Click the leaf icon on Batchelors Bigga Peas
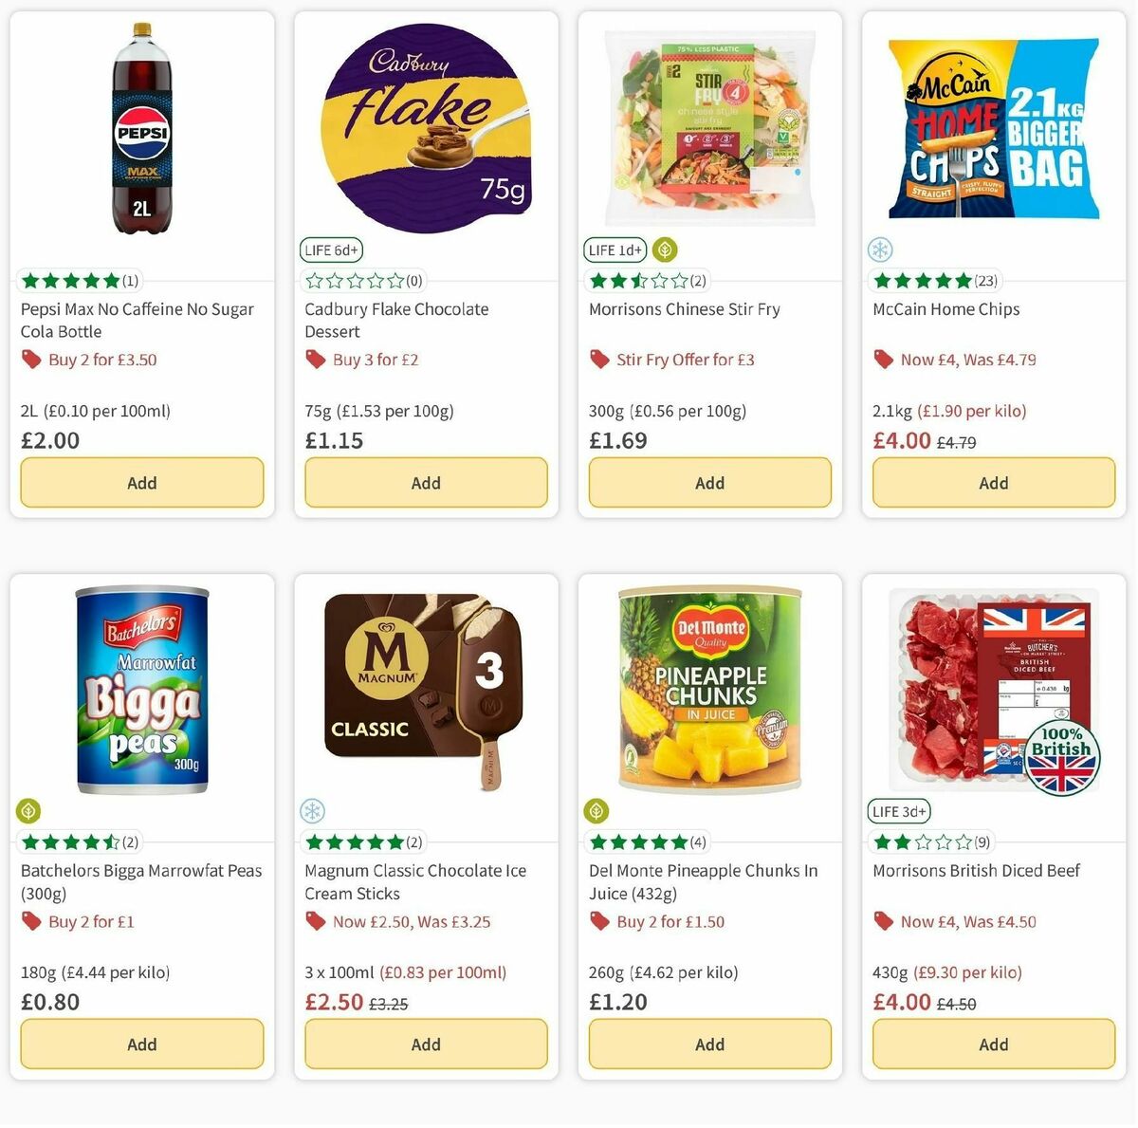Viewport: 1138px width, 1128px height. point(29,811)
